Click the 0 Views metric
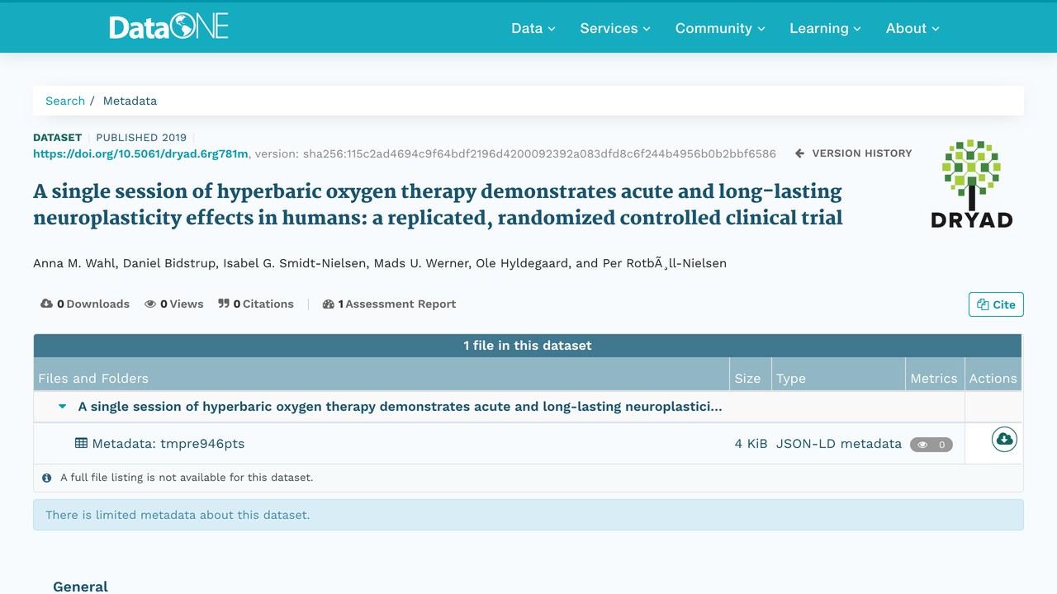This screenshot has height=594, width=1057. [x=174, y=304]
